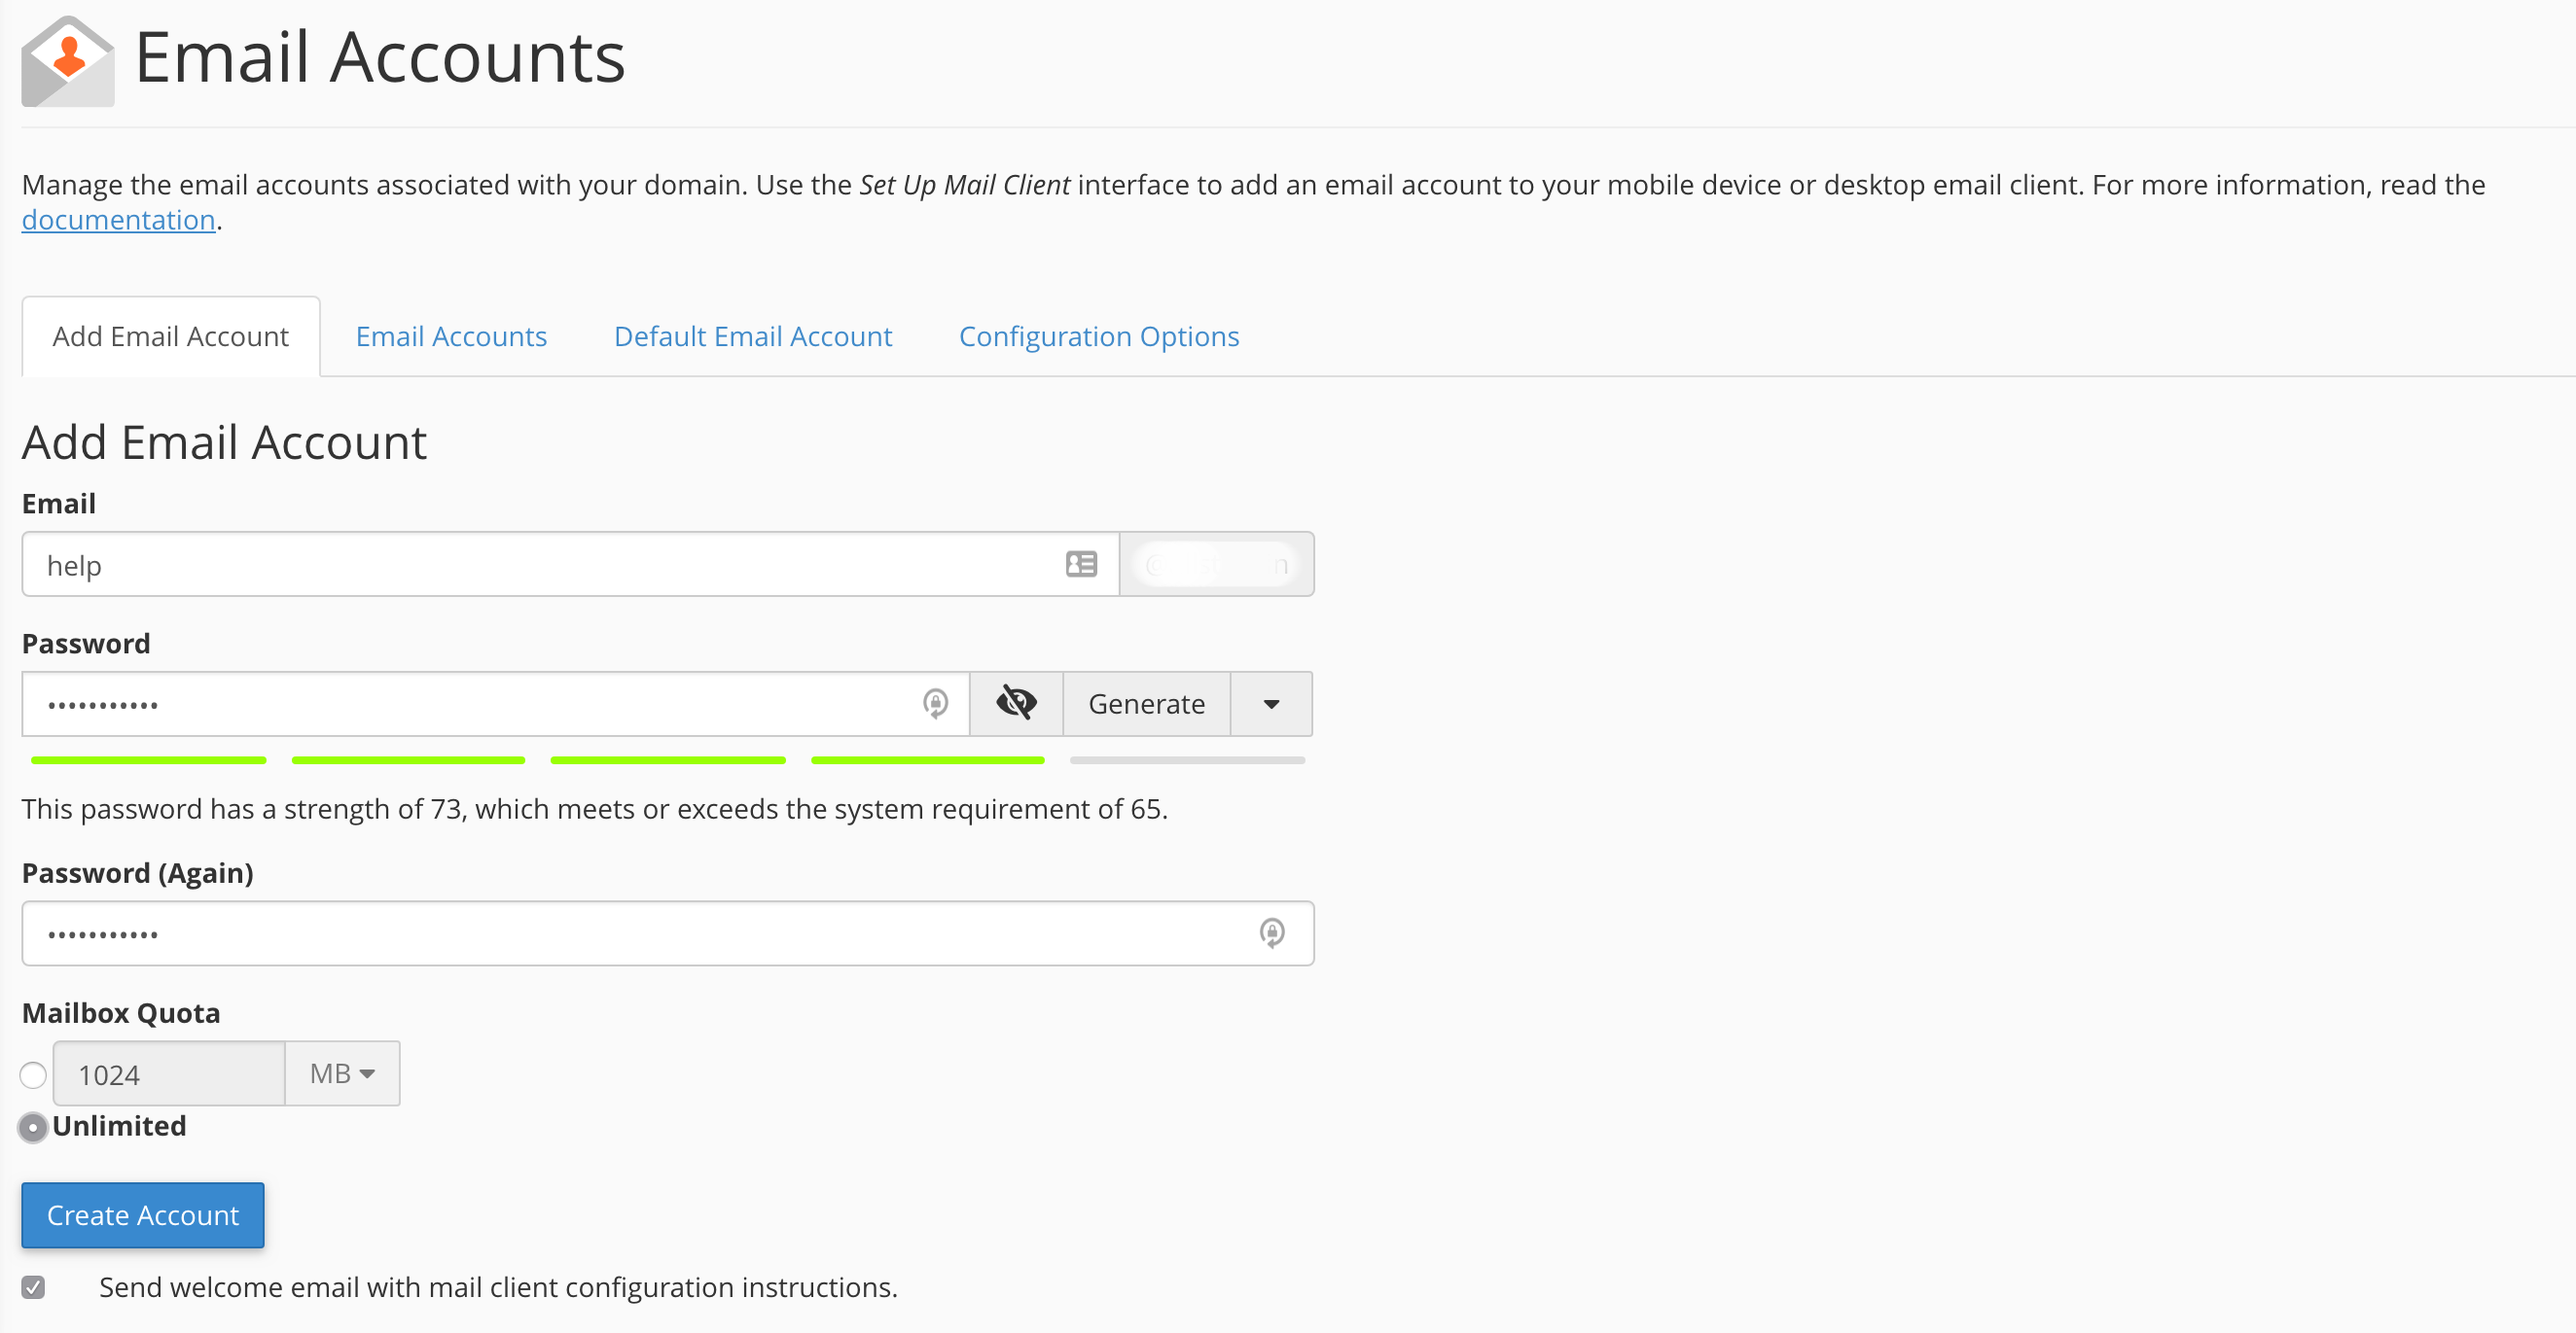Open Default Email Account tab
The height and width of the screenshot is (1333, 2576).
753,334
